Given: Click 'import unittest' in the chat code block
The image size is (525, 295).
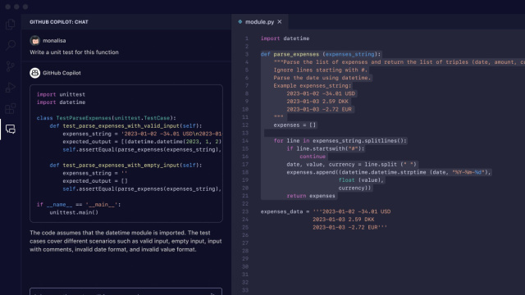Looking at the screenshot, I should point(61,94).
